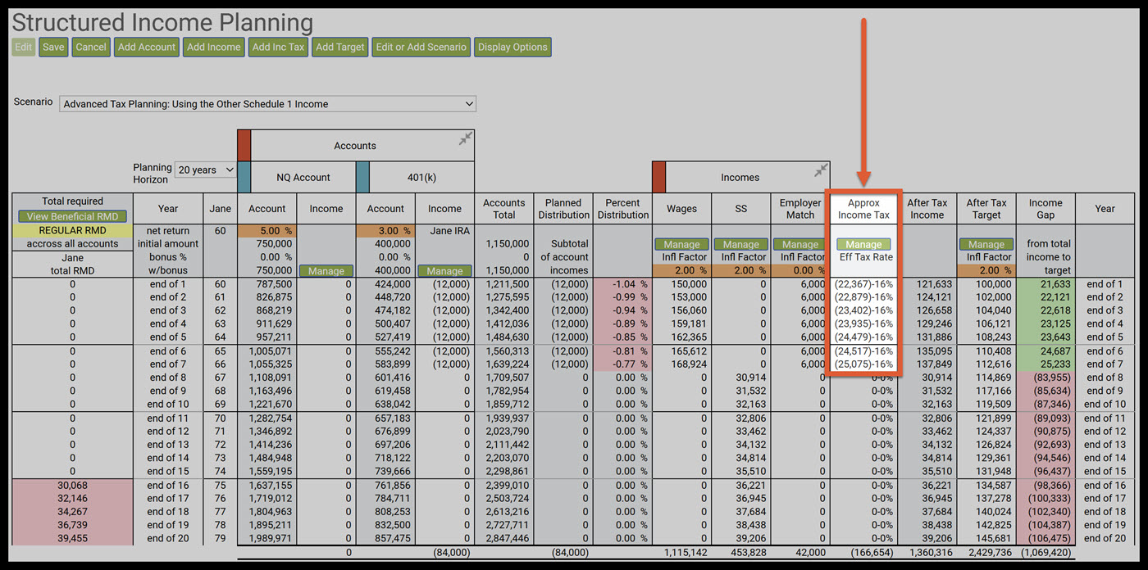The image size is (1148, 570).
Task: Click After Tax Income value 121,633
Action: pyautogui.click(x=934, y=284)
